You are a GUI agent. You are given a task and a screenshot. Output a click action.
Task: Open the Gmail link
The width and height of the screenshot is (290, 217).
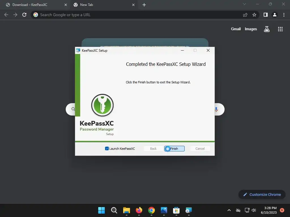(236, 29)
